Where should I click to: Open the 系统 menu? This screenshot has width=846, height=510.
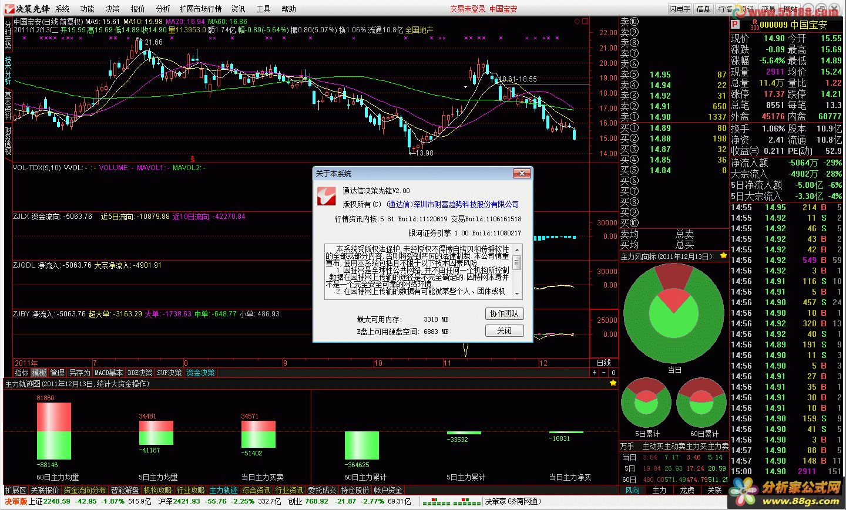[x=62, y=9]
